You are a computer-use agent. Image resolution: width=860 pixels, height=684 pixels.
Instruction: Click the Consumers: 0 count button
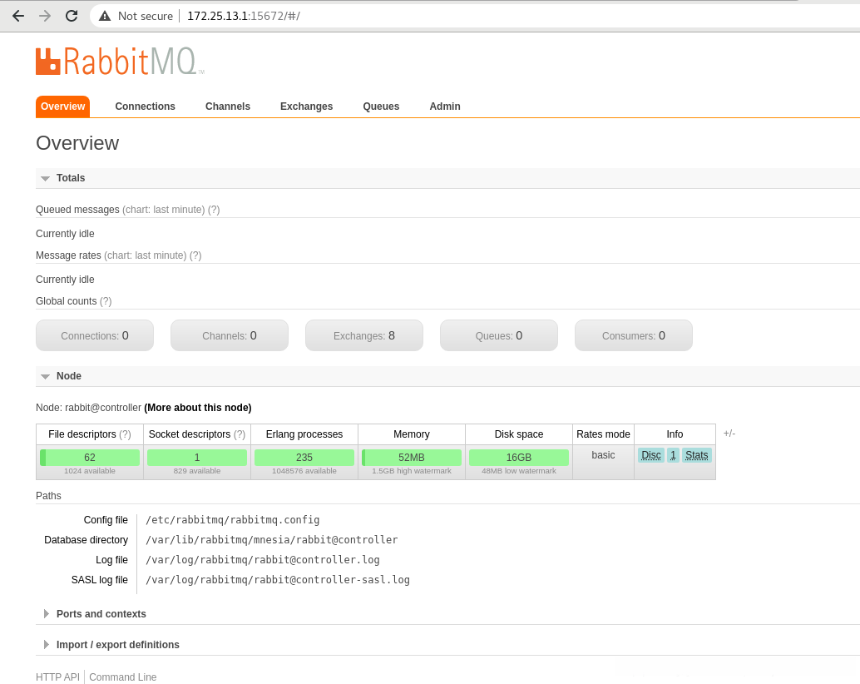(634, 335)
